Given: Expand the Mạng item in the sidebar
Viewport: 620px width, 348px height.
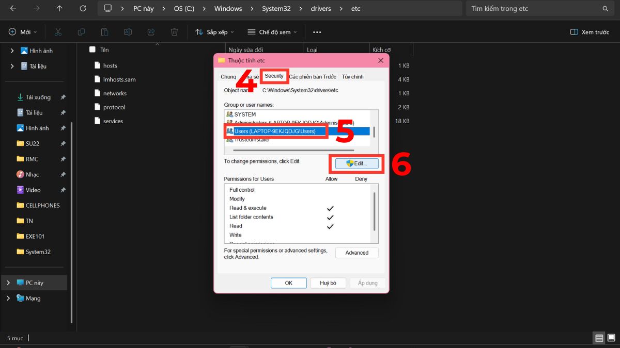Looking at the screenshot, I should pos(9,298).
